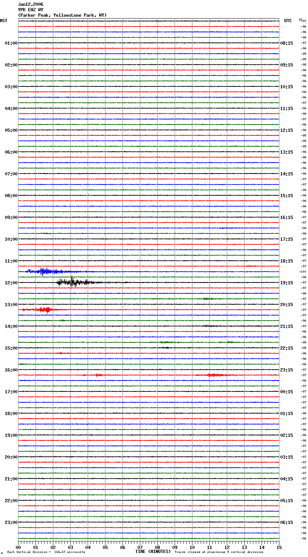The width and height of the screenshot is (308, 557).
Task: Click the 10:15 UTC time label
Action: tap(287, 87)
